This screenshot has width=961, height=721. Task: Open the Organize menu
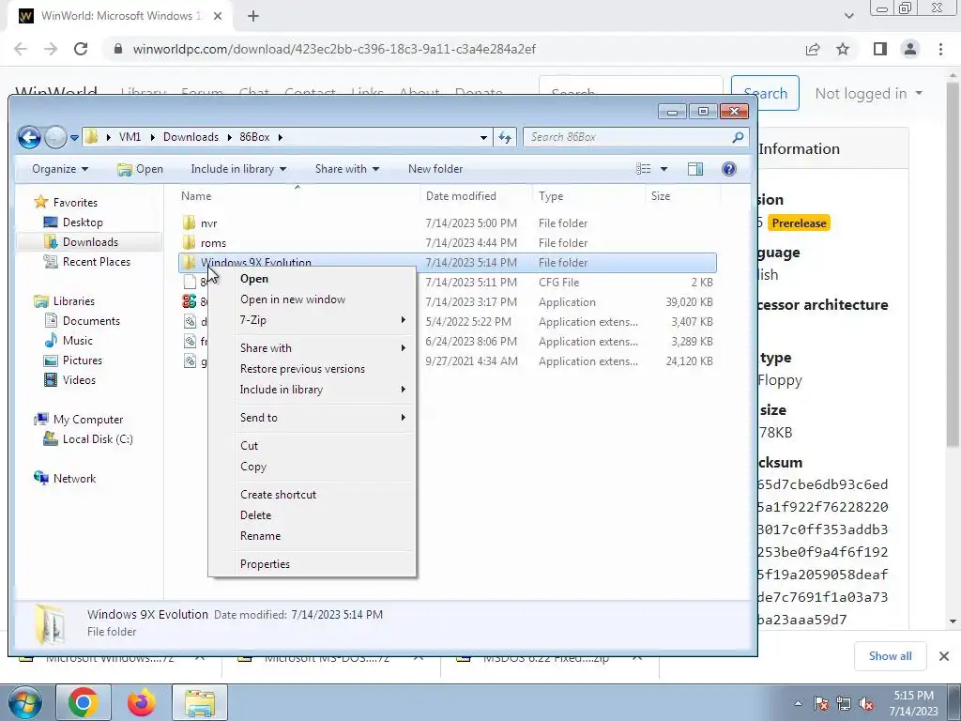coord(60,169)
